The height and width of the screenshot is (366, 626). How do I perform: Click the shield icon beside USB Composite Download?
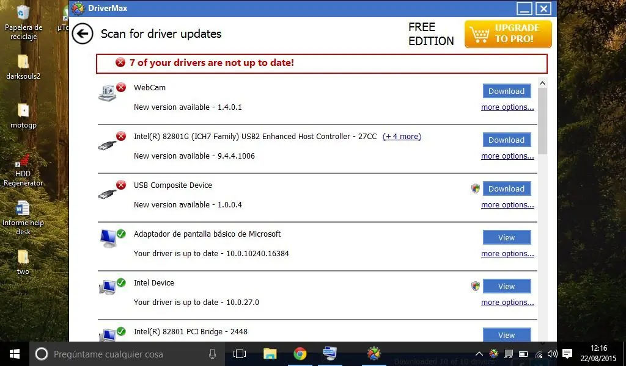pos(475,188)
